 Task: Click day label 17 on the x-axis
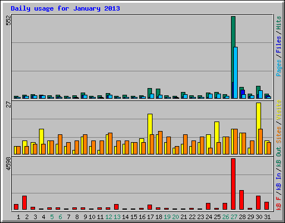click(150, 217)
